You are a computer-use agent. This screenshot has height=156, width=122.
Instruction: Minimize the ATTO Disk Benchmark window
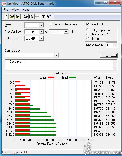98,2
